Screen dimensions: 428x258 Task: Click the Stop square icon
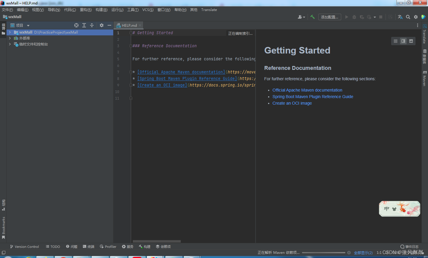point(381,17)
